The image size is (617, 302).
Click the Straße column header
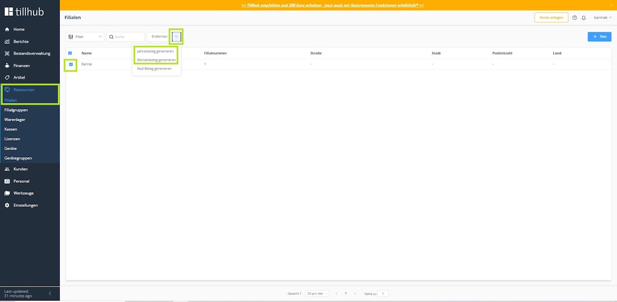tap(316, 53)
